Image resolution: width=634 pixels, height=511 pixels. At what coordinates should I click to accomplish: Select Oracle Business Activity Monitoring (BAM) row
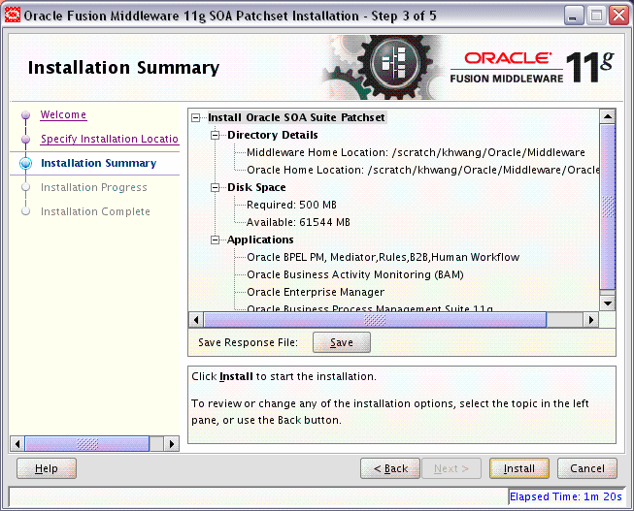tap(355, 274)
